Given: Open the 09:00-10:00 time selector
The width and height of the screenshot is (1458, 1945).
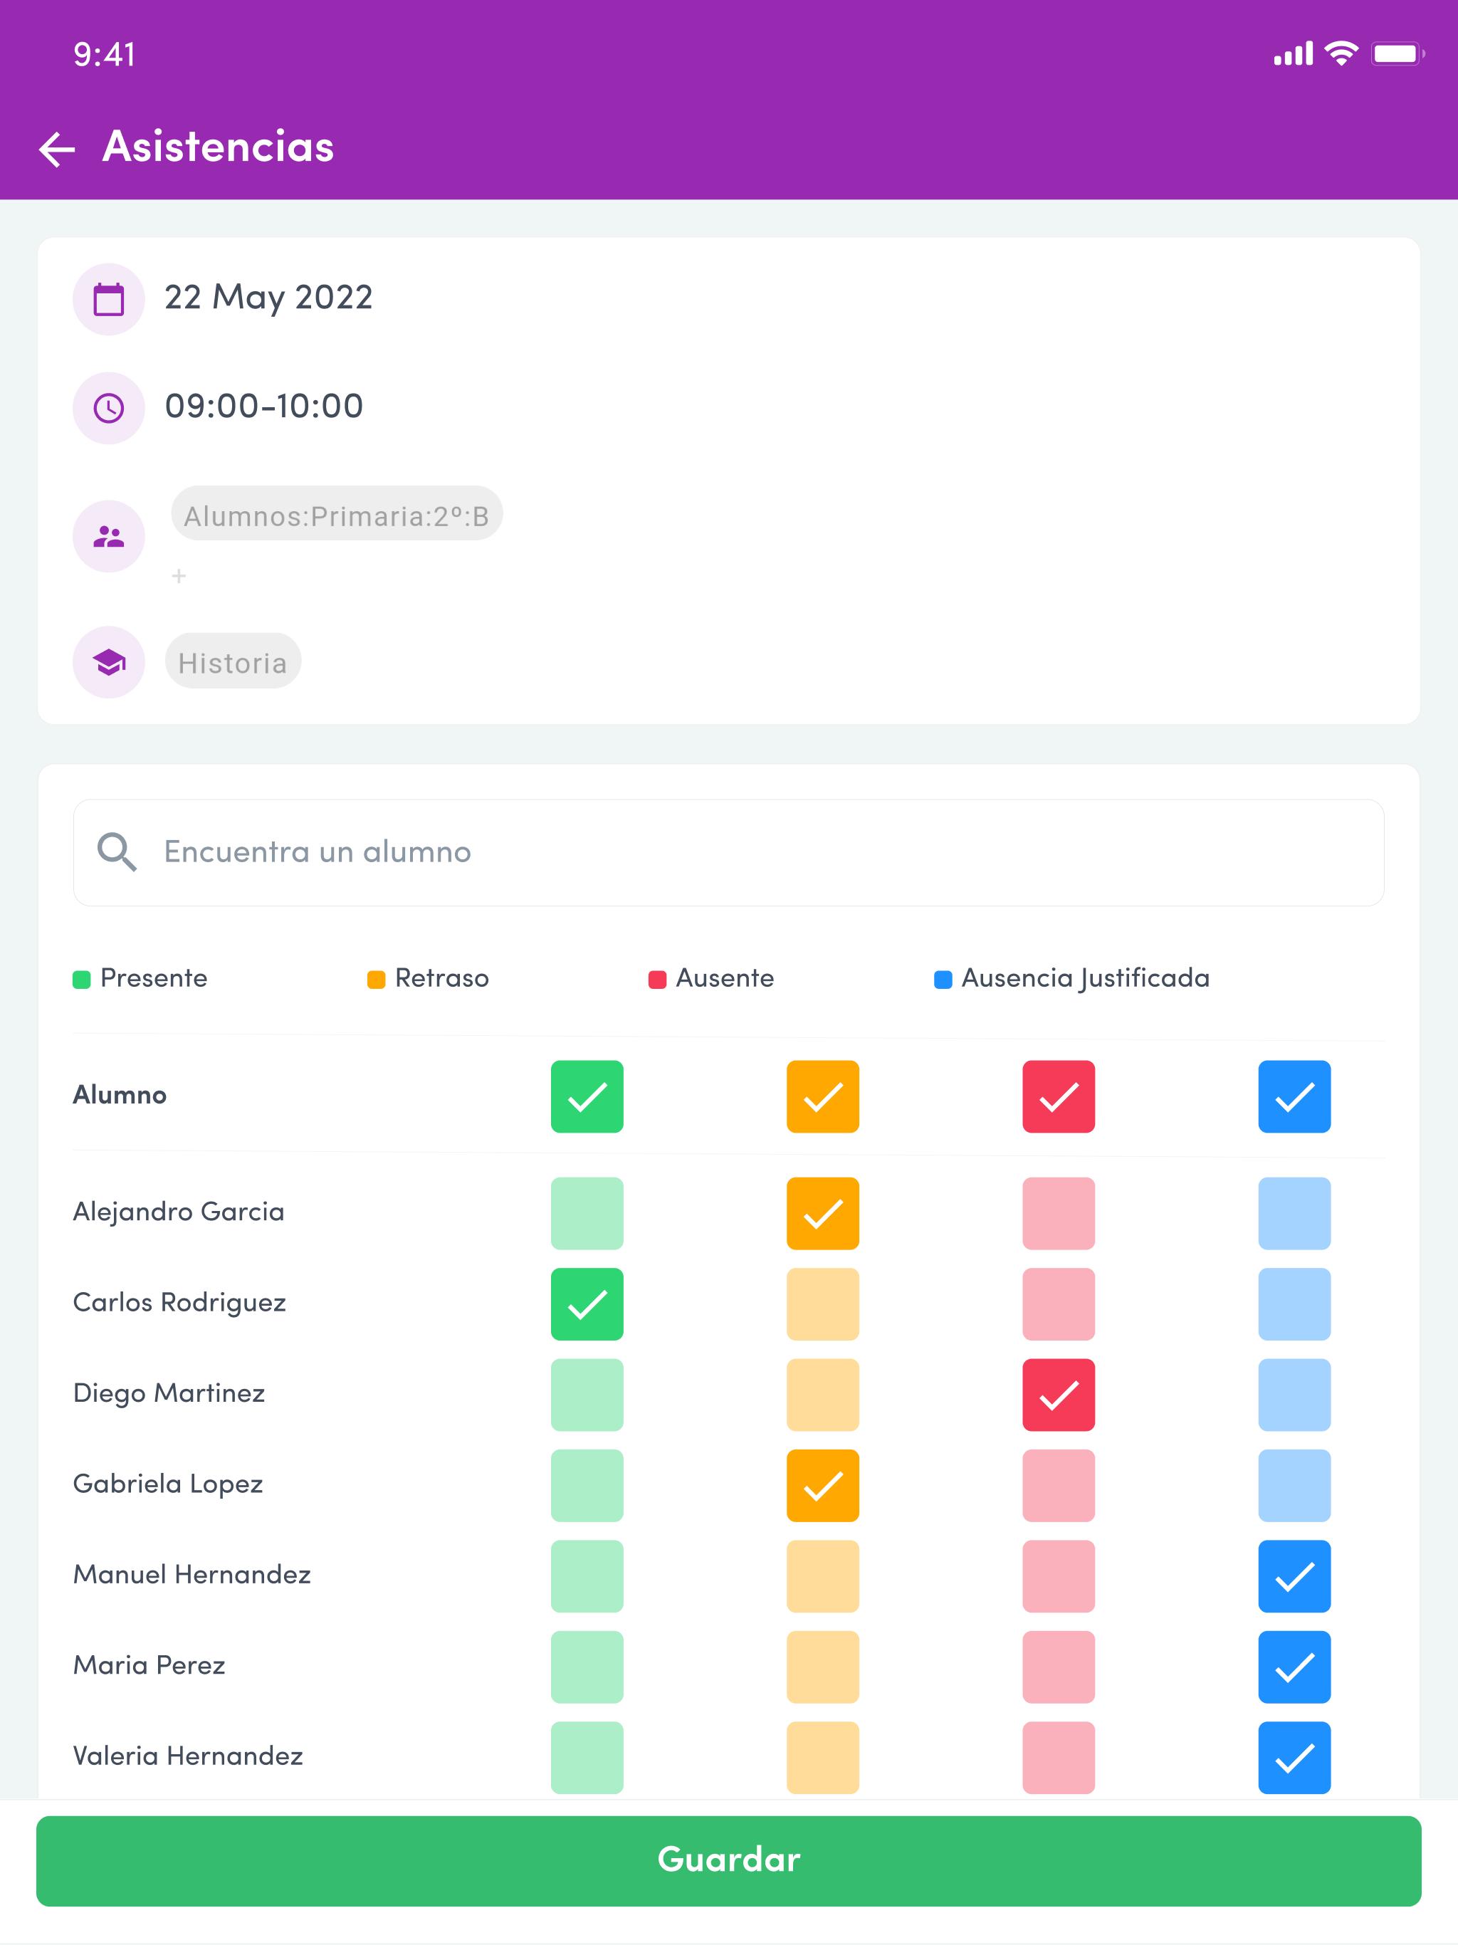Looking at the screenshot, I should (x=264, y=407).
